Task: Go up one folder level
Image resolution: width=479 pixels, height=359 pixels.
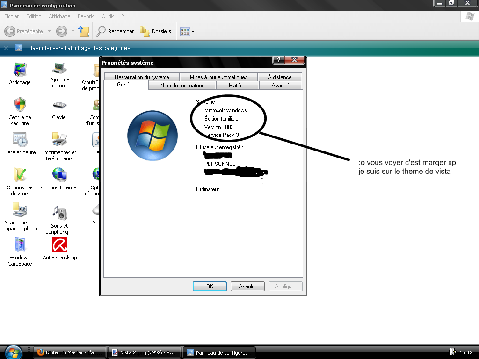Action: pyautogui.click(x=83, y=31)
